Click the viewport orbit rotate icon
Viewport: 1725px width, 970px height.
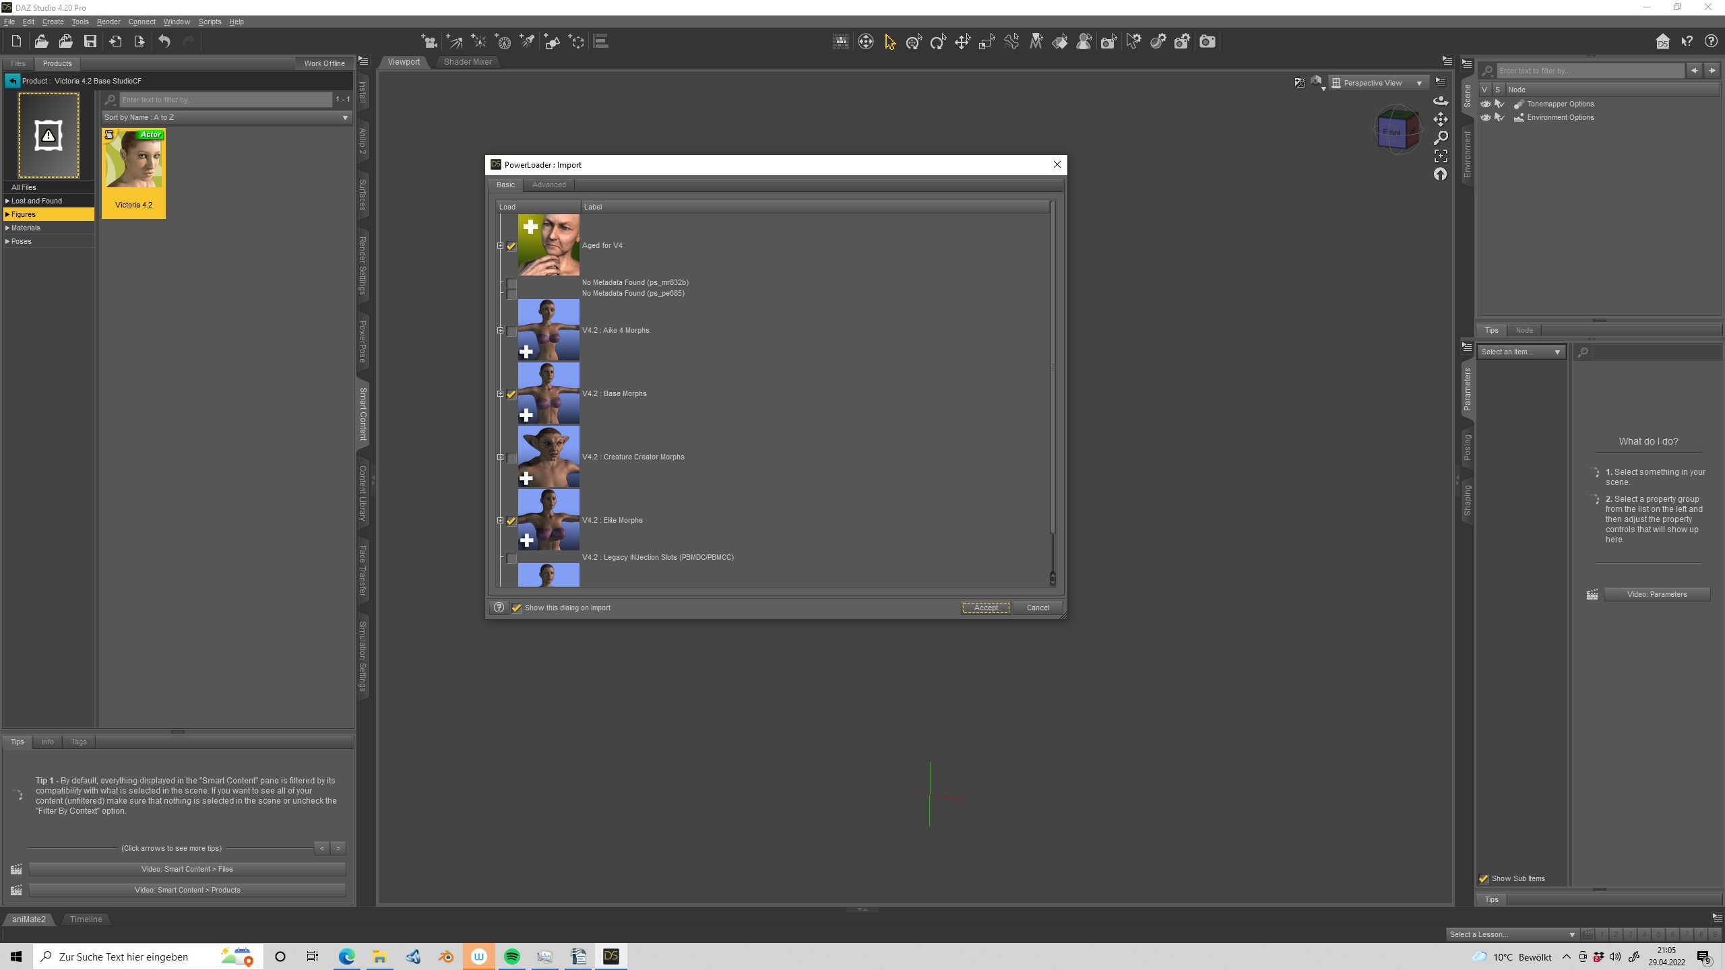click(1440, 101)
